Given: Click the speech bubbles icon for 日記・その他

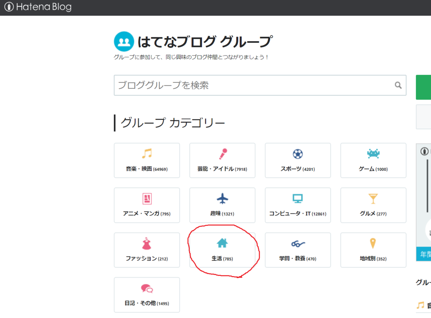Looking at the screenshot, I should click(x=147, y=288).
